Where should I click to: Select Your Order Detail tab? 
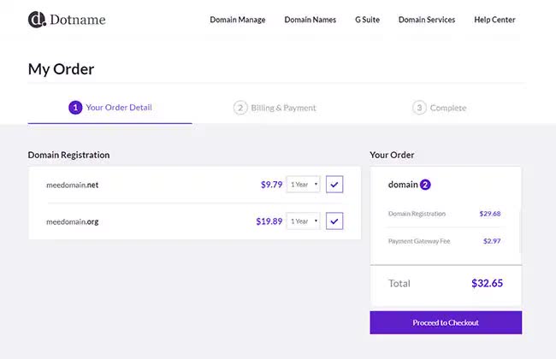tap(119, 108)
